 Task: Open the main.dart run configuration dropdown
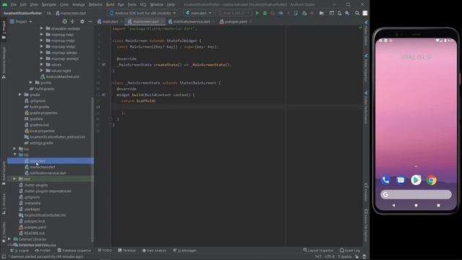(x=199, y=13)
